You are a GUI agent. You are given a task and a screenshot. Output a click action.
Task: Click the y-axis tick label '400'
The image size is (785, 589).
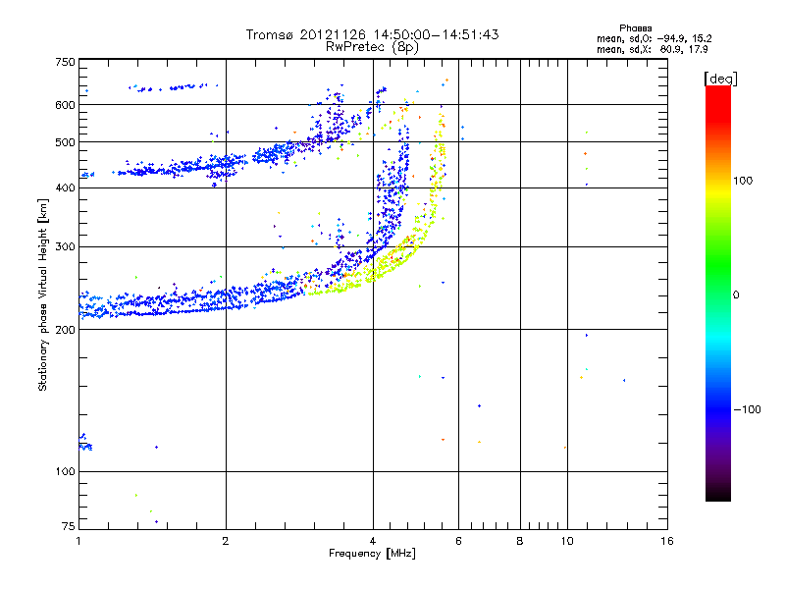tap(65, 187)
